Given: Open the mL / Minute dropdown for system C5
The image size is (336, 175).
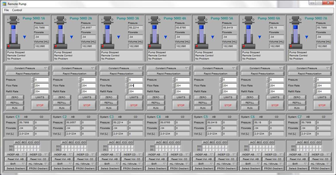Looking at the screenshot, I should 226,164.
